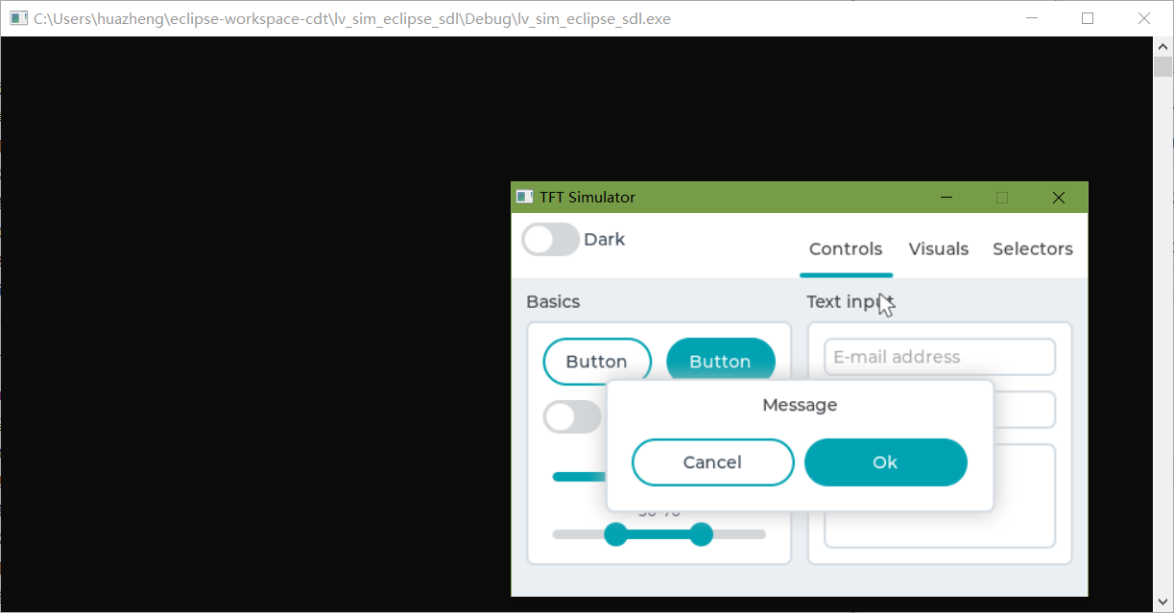
Task: Click the outlined Button in the Basics panel
Action: pyautogui.click(x=597, y=361)
